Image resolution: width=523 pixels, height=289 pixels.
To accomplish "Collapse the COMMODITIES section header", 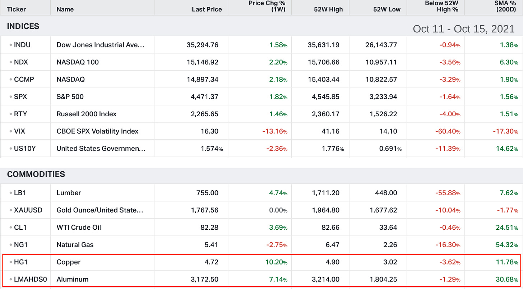I will point(36,174).
